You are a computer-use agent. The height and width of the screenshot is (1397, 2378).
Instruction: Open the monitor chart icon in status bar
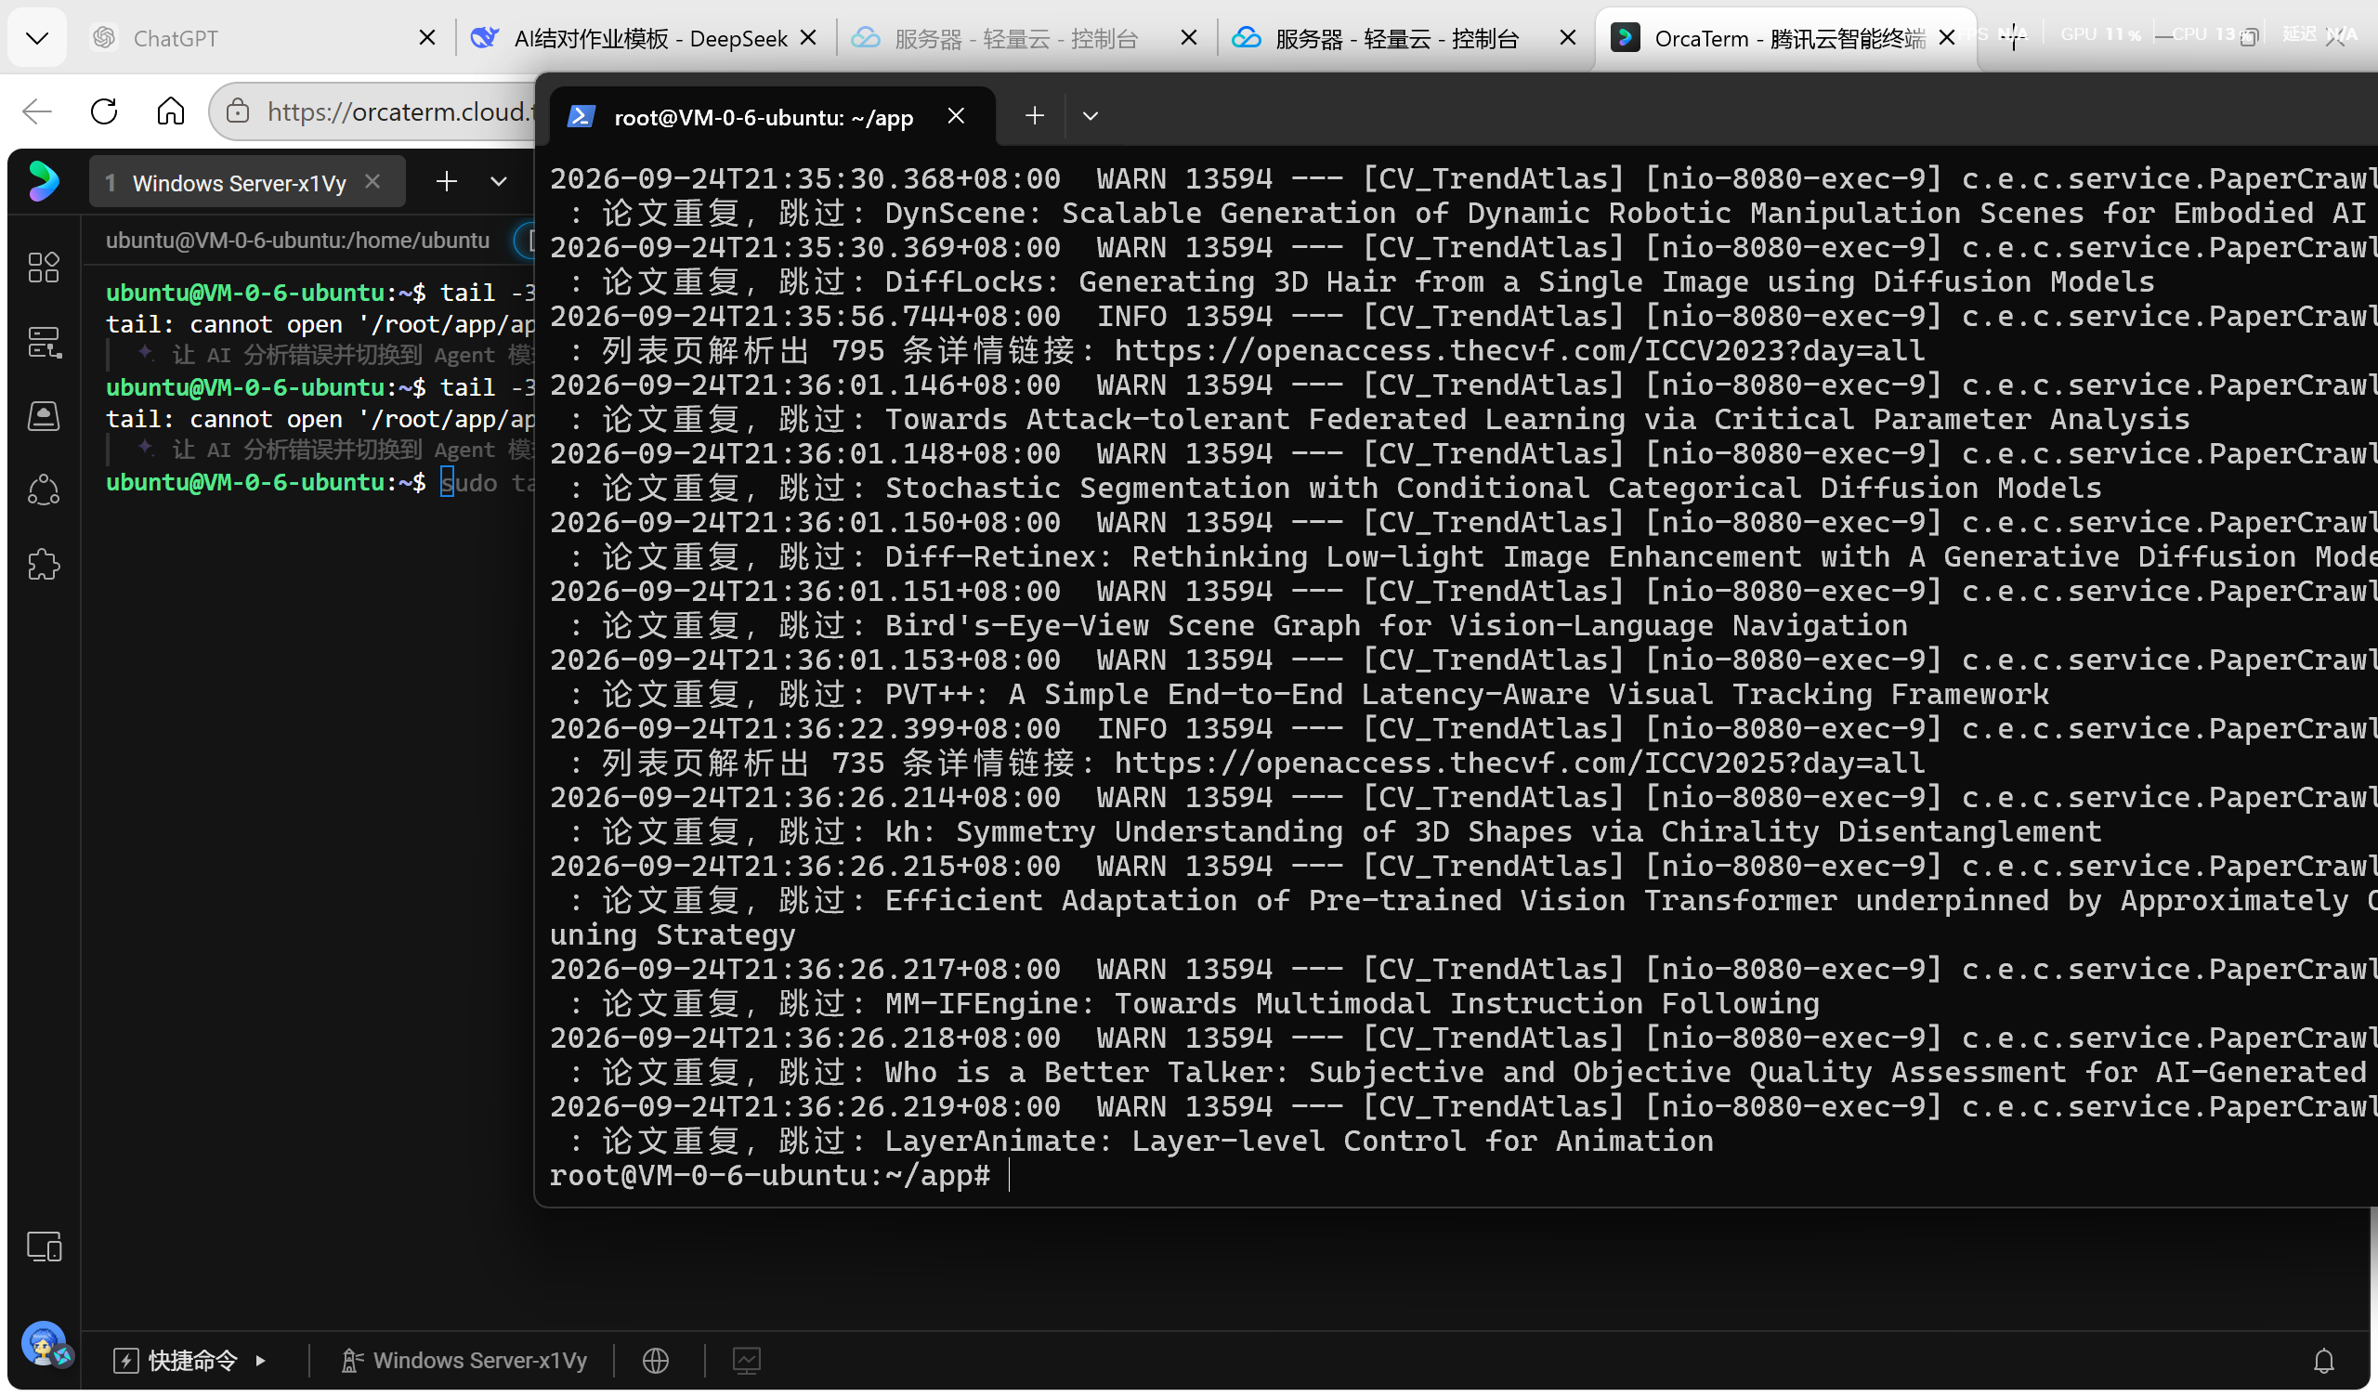(747, 1360)
